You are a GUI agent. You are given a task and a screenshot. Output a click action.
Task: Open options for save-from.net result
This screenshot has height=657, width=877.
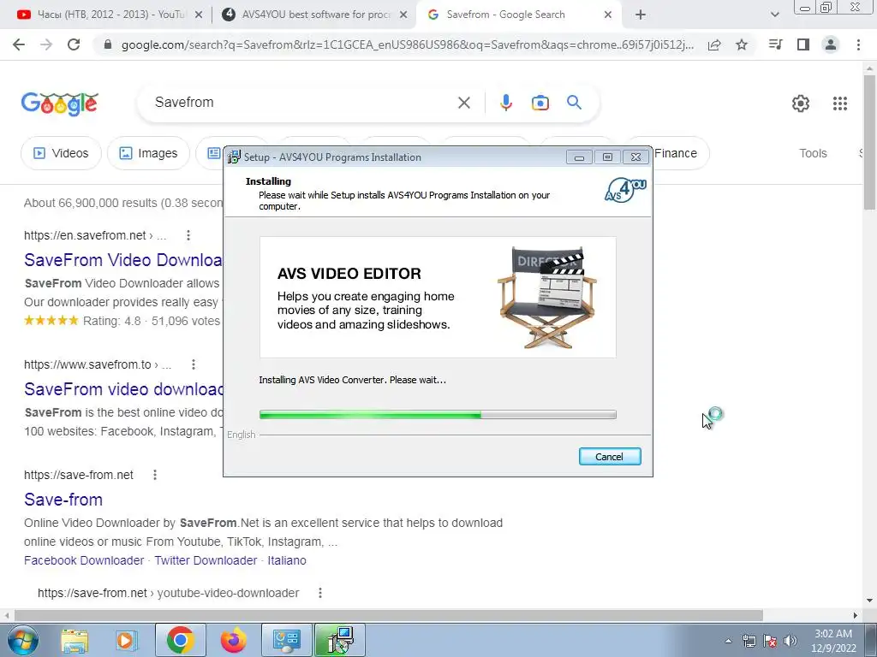[x=155, y=475]
